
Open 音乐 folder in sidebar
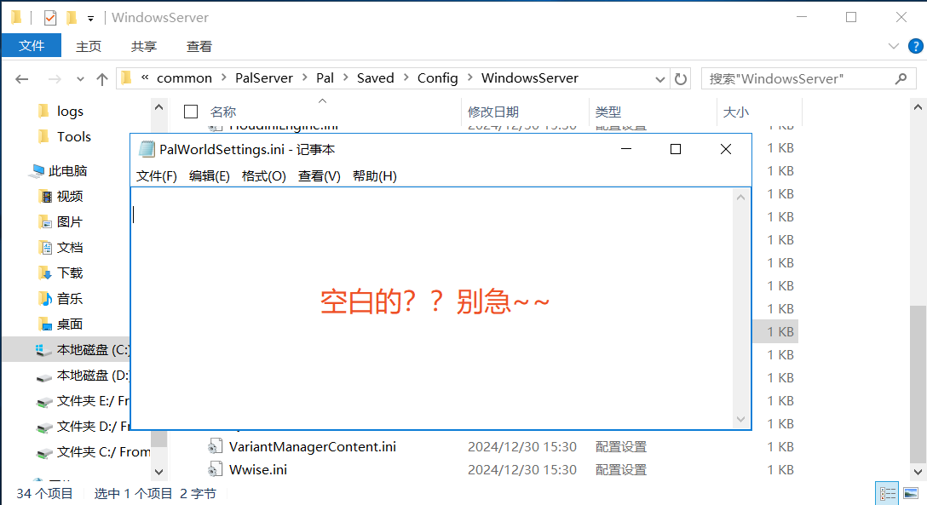pos(69,298)
